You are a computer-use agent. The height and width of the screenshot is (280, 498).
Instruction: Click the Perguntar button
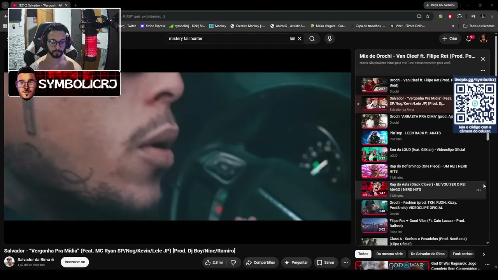tap(296, 262)
